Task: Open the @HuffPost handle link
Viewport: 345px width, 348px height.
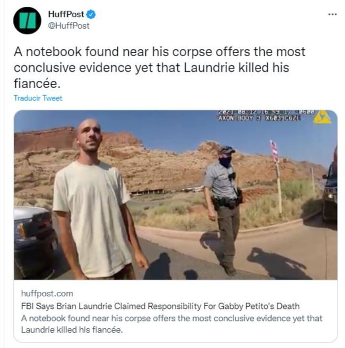Action: pyautogui.click(x=69, y=26)
